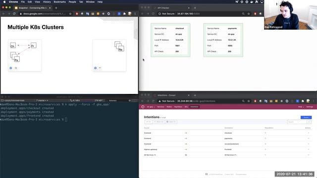Open actions menu for All Services (*) intention
Viewport: 317px width, 178px height.
pos(309,155)
